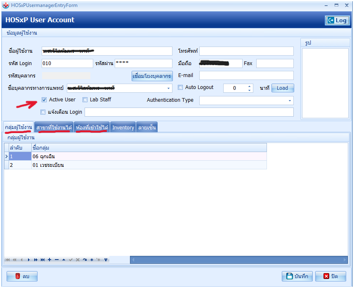Click the มือถือ mobile field
Viewport: 354px width, 288px height.
221,63
